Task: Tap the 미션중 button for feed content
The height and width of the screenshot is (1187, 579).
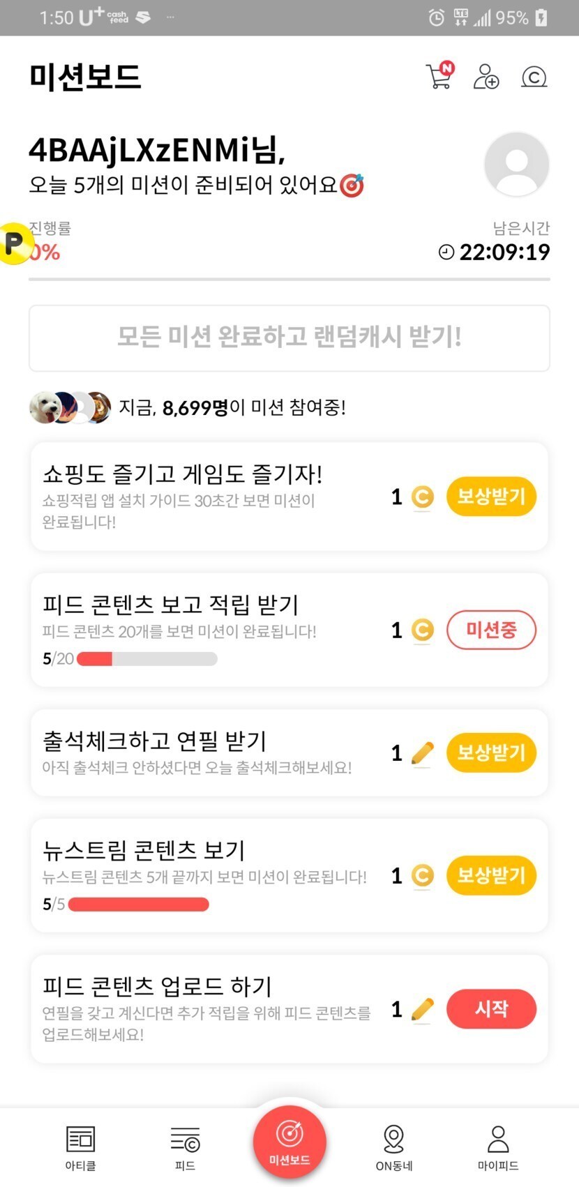Action: click(x=491, y=630)
